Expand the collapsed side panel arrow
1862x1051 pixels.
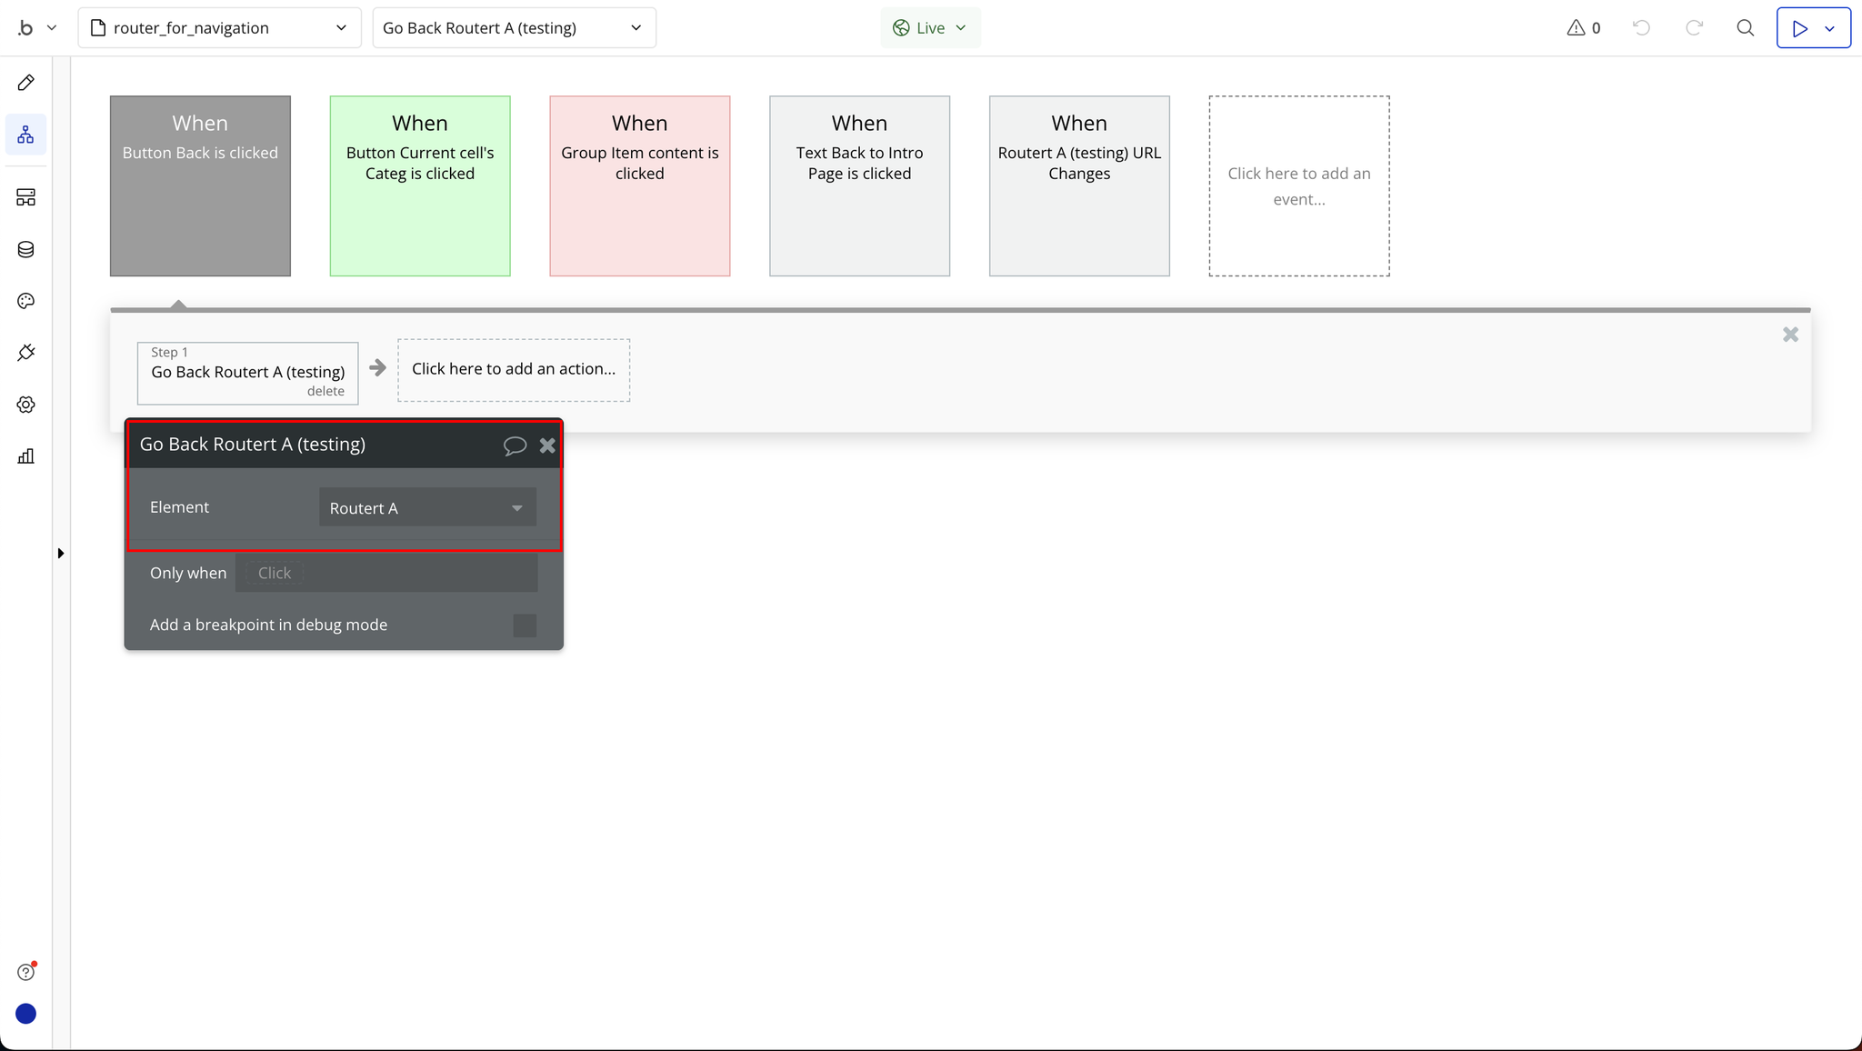pos(61,554)
